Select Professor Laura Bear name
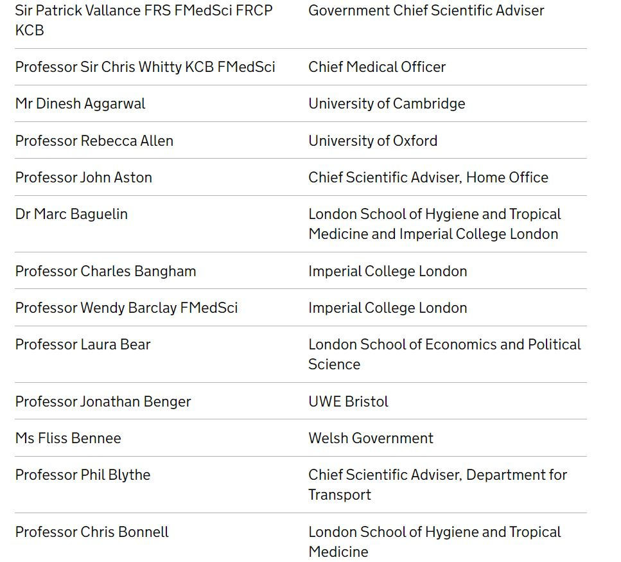The image size is (621, 562). tap(83, 344)
